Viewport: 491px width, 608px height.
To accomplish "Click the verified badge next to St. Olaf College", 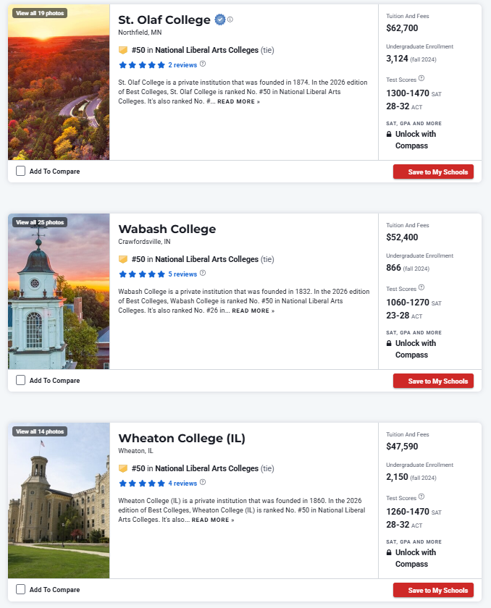I will pyautogui.click(x=220, y=20).
